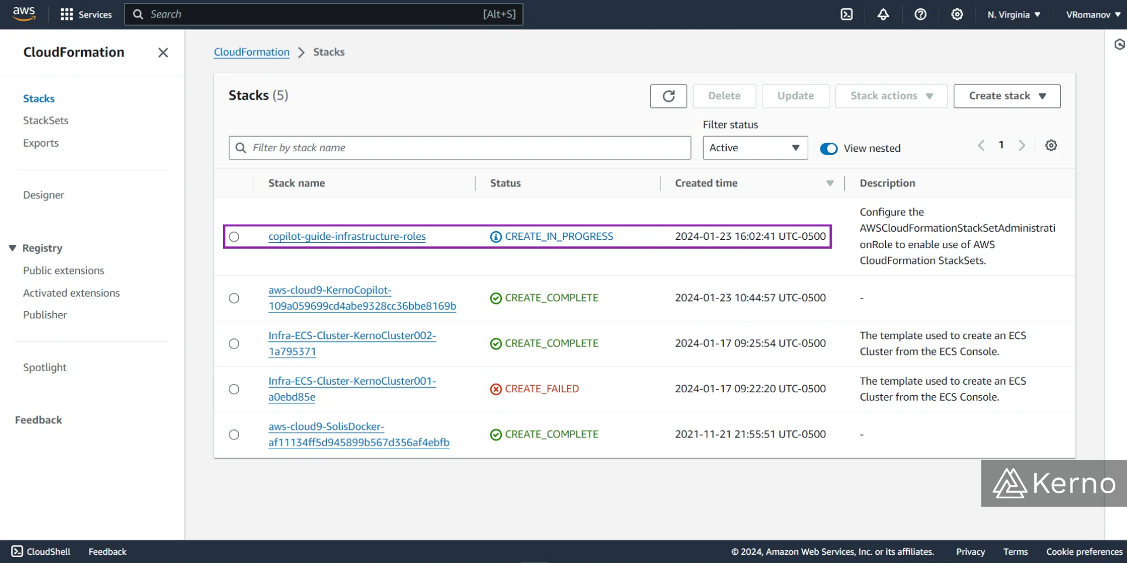Click the CREATE_FAILED status icon

[496, 389]
